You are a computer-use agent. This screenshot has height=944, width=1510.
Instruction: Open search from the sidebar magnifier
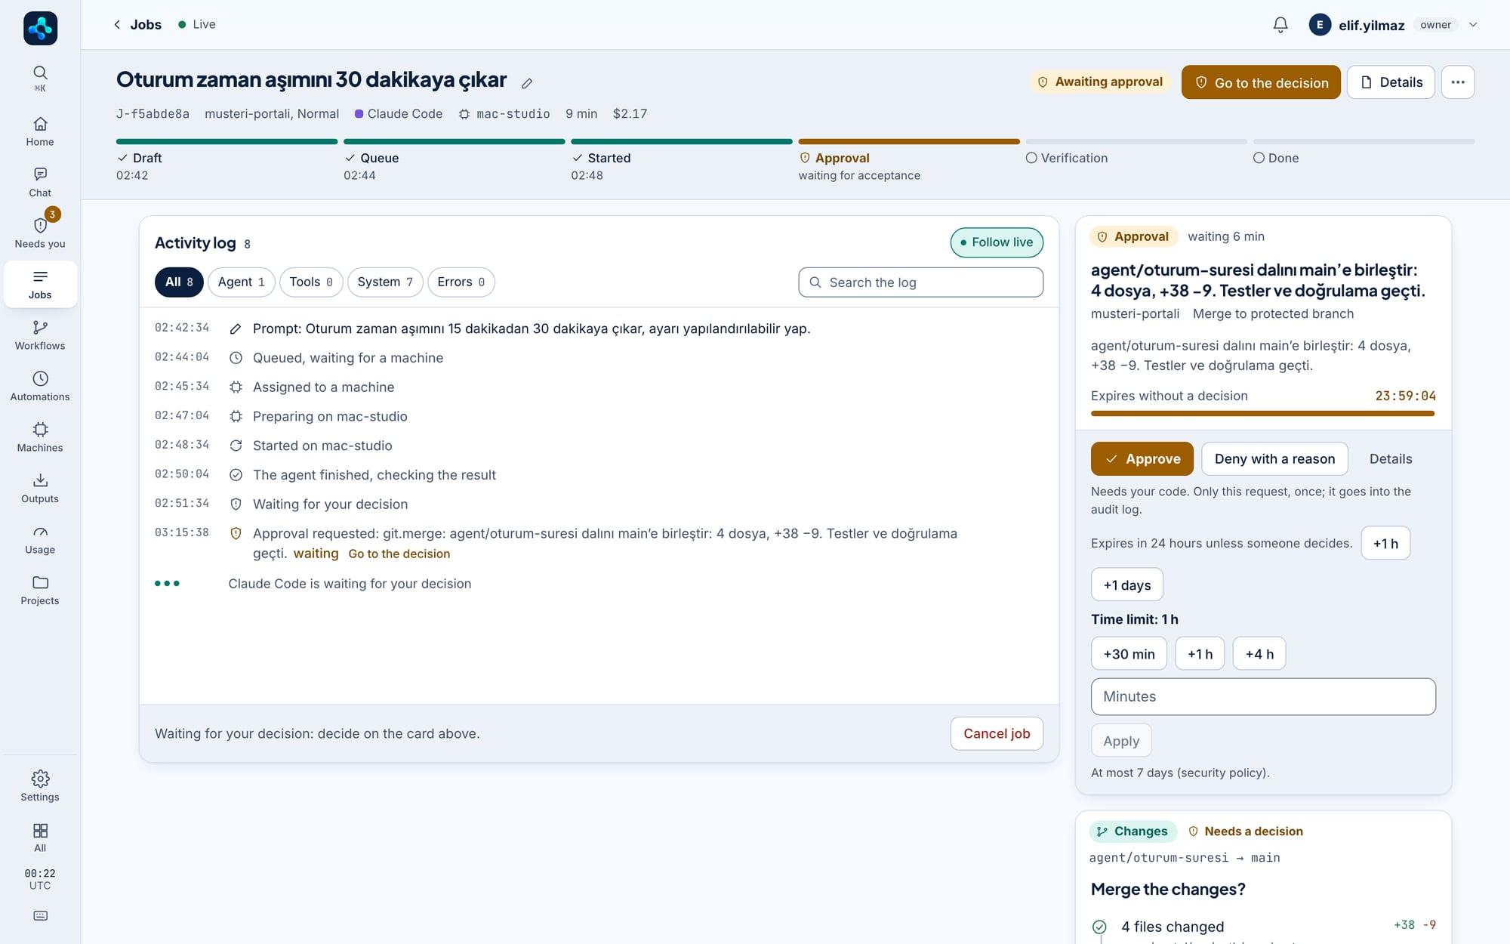tap(40, 78)
